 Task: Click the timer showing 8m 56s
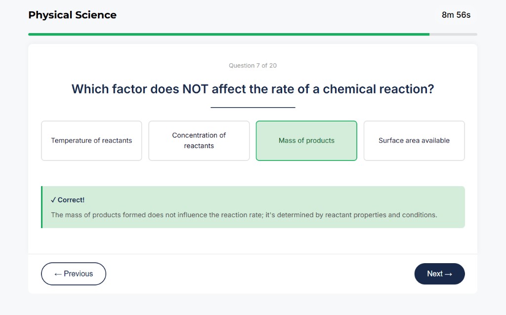click(455, 15)
